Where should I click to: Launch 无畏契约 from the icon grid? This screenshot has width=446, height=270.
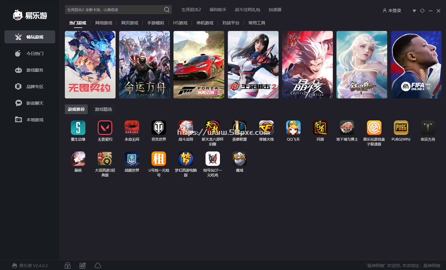coord(105,128)
